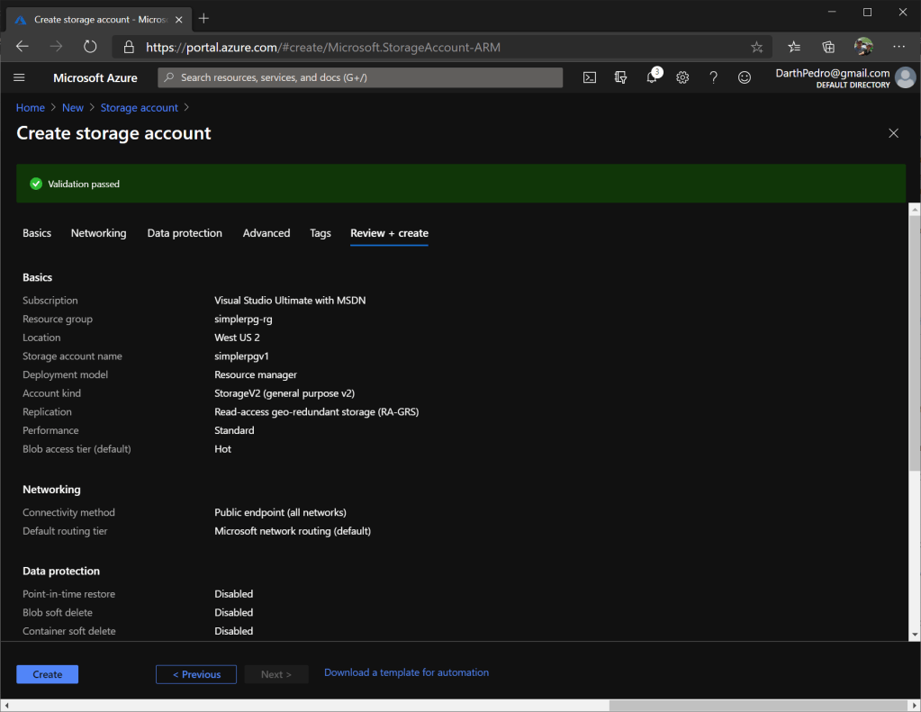Open Directory and subscription filter icon
The image size is (921, 712).
click(x=620, y=77)
